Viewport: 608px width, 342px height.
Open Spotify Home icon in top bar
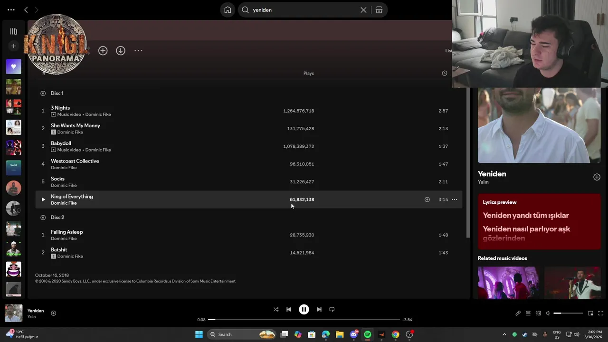(x=228, y=10)
